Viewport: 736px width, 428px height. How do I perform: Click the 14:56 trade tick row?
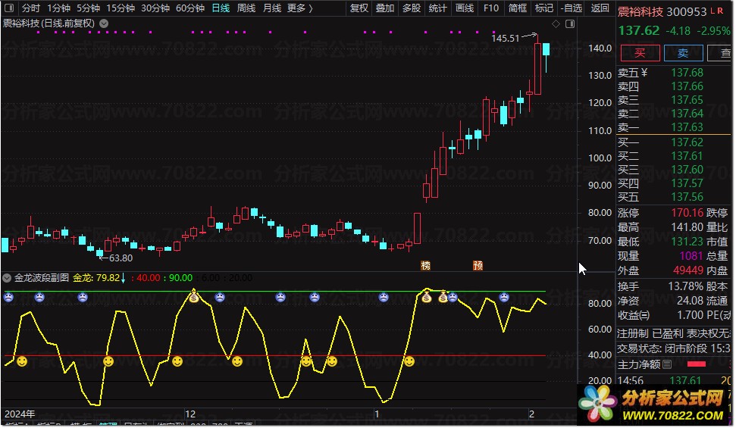click(675, 380)
